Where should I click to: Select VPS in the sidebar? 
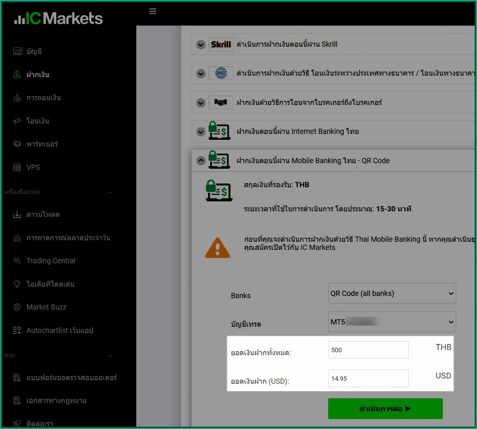[33, 167]
